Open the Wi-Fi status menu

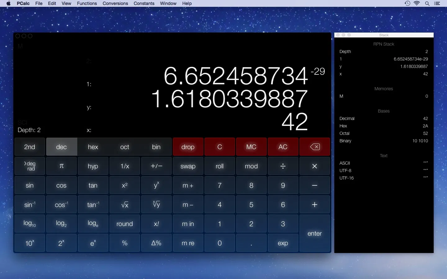417,3
